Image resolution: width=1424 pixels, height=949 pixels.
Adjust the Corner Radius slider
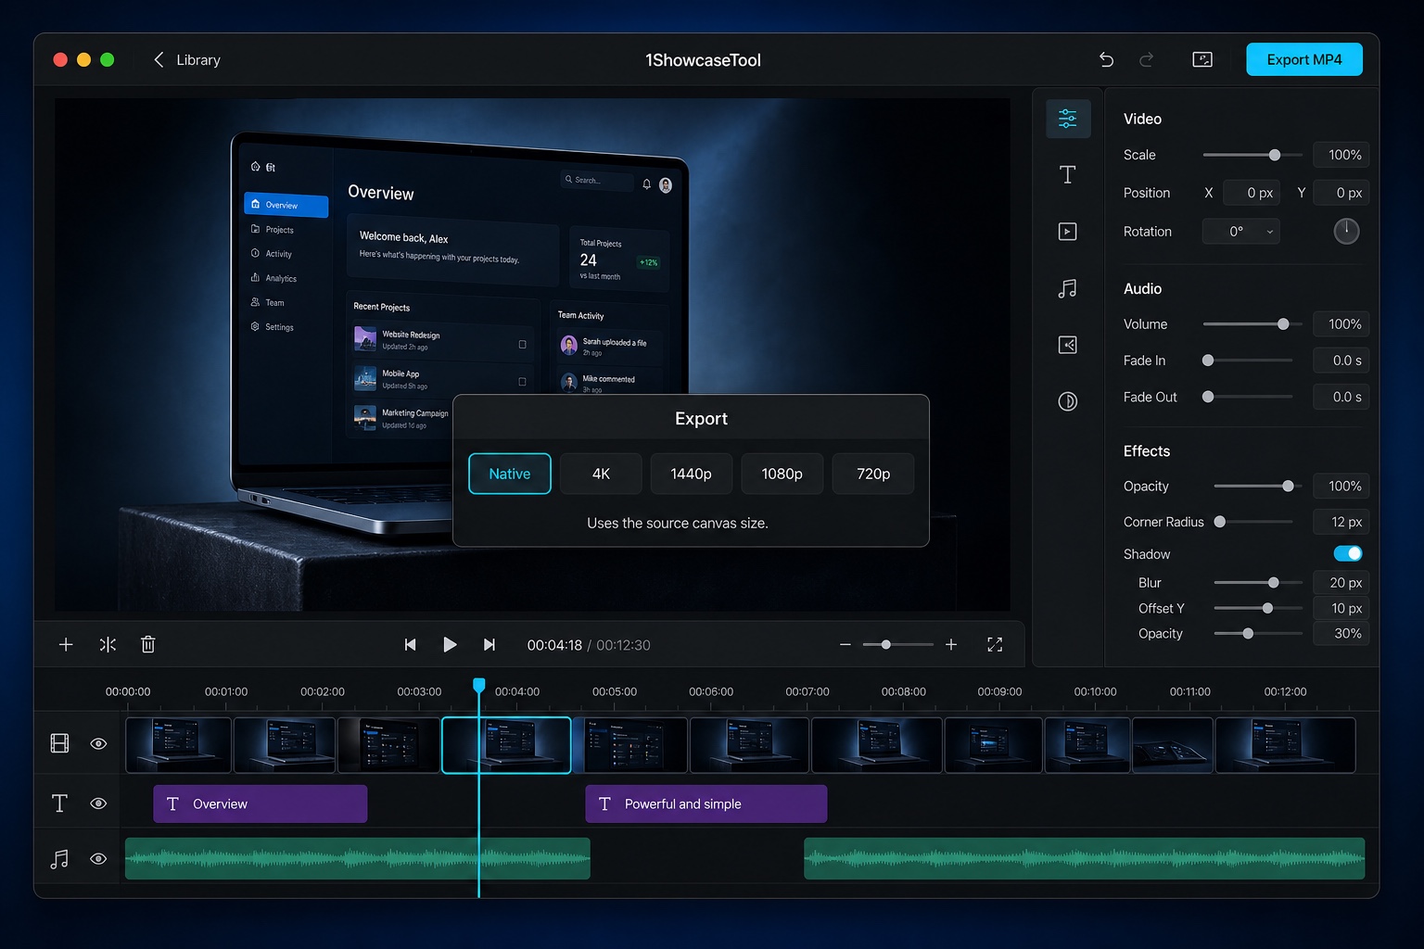point(1253,522)
